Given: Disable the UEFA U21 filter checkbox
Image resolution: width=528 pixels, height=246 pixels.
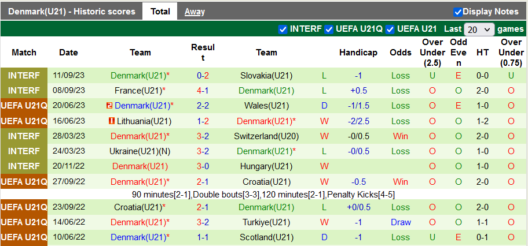Looking at the screenshot, I should (x=390, y=29).
